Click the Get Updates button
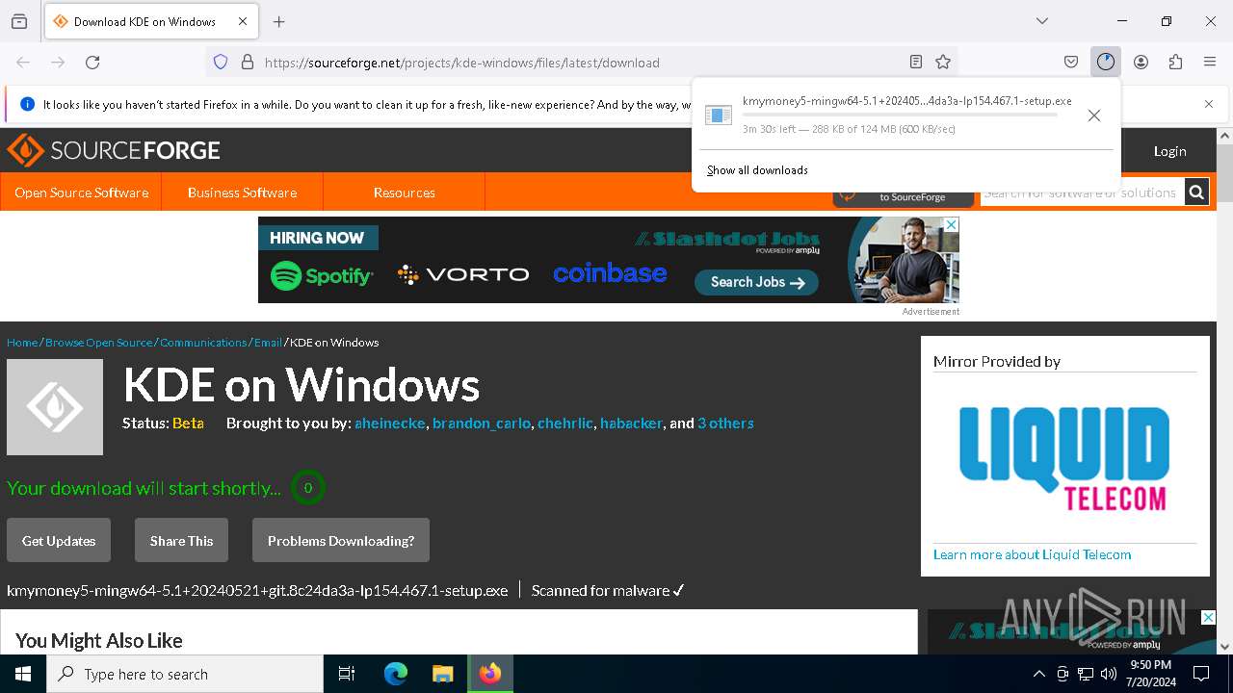This screenshot has height=693, width=1233. tap(59, 541)
